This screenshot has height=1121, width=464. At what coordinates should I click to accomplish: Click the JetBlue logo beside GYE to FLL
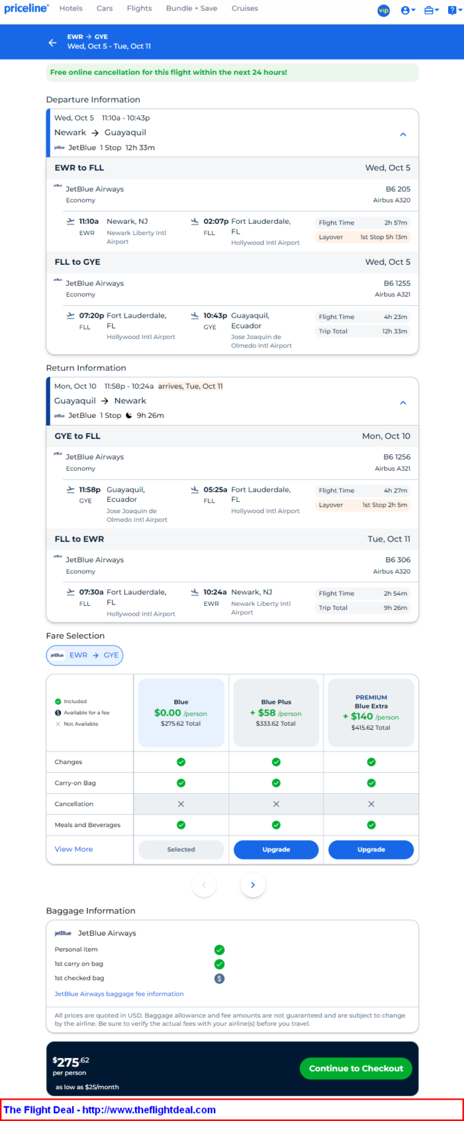(x=58, y=454)
